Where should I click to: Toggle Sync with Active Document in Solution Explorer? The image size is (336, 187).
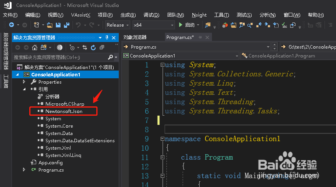pos(84,47)
